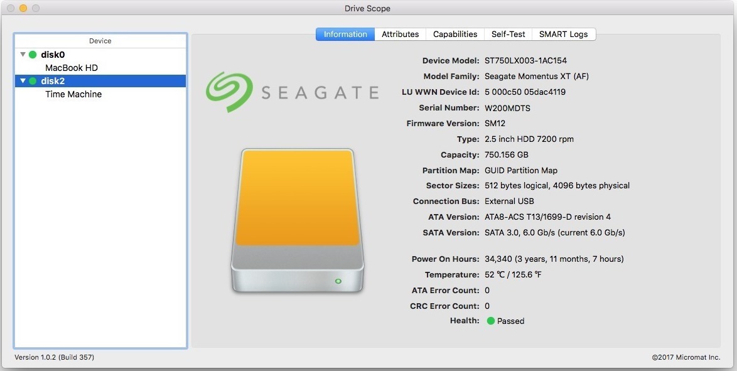Collapse the disk2 disclosure triangle
Screen dimensions: 737x371
coord(23,81)
